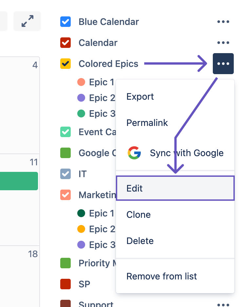Click the dark green Epic 1 dot under Marketing
This screenshot has width=239, height=307.
tap(81, 214)
